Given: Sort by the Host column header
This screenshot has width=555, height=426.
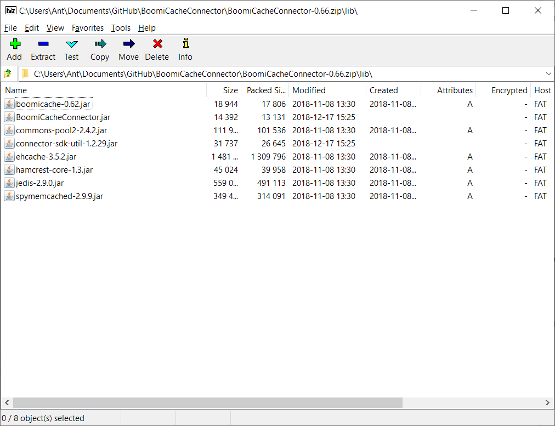Looking at the screenshot, I should click(542, 90).
